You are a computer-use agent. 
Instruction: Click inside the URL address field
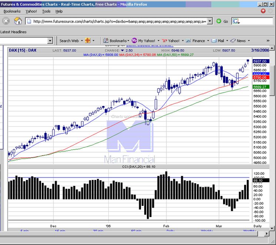120,21
